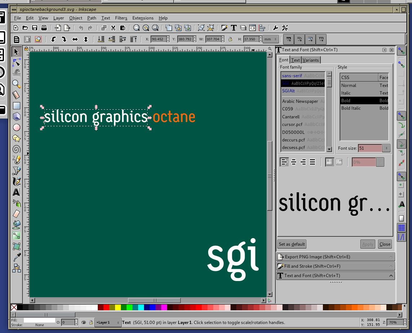Open the Path menu
Image resolution: width=412 pixels, height=333 pixels.
coord(92,18)
